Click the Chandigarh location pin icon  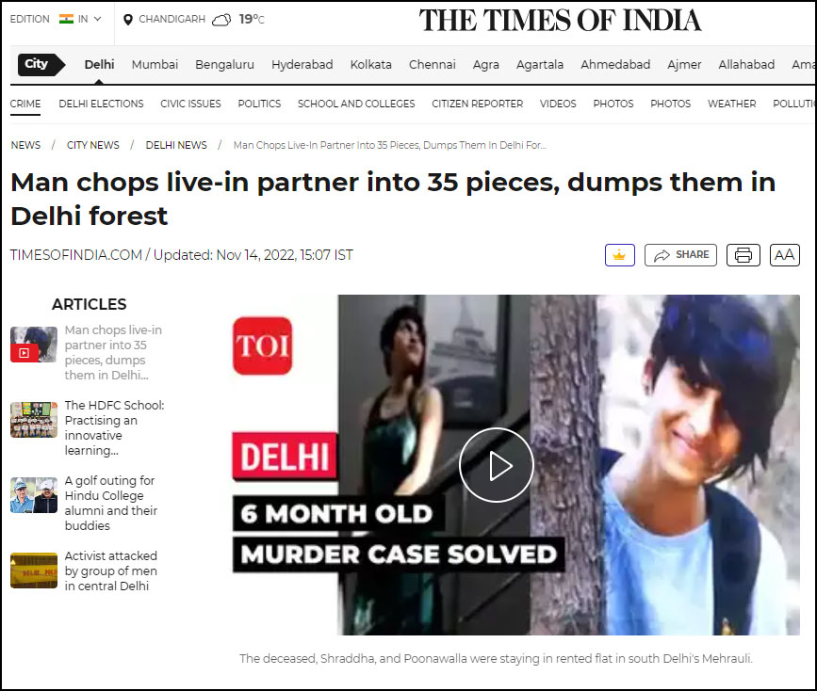127,20
